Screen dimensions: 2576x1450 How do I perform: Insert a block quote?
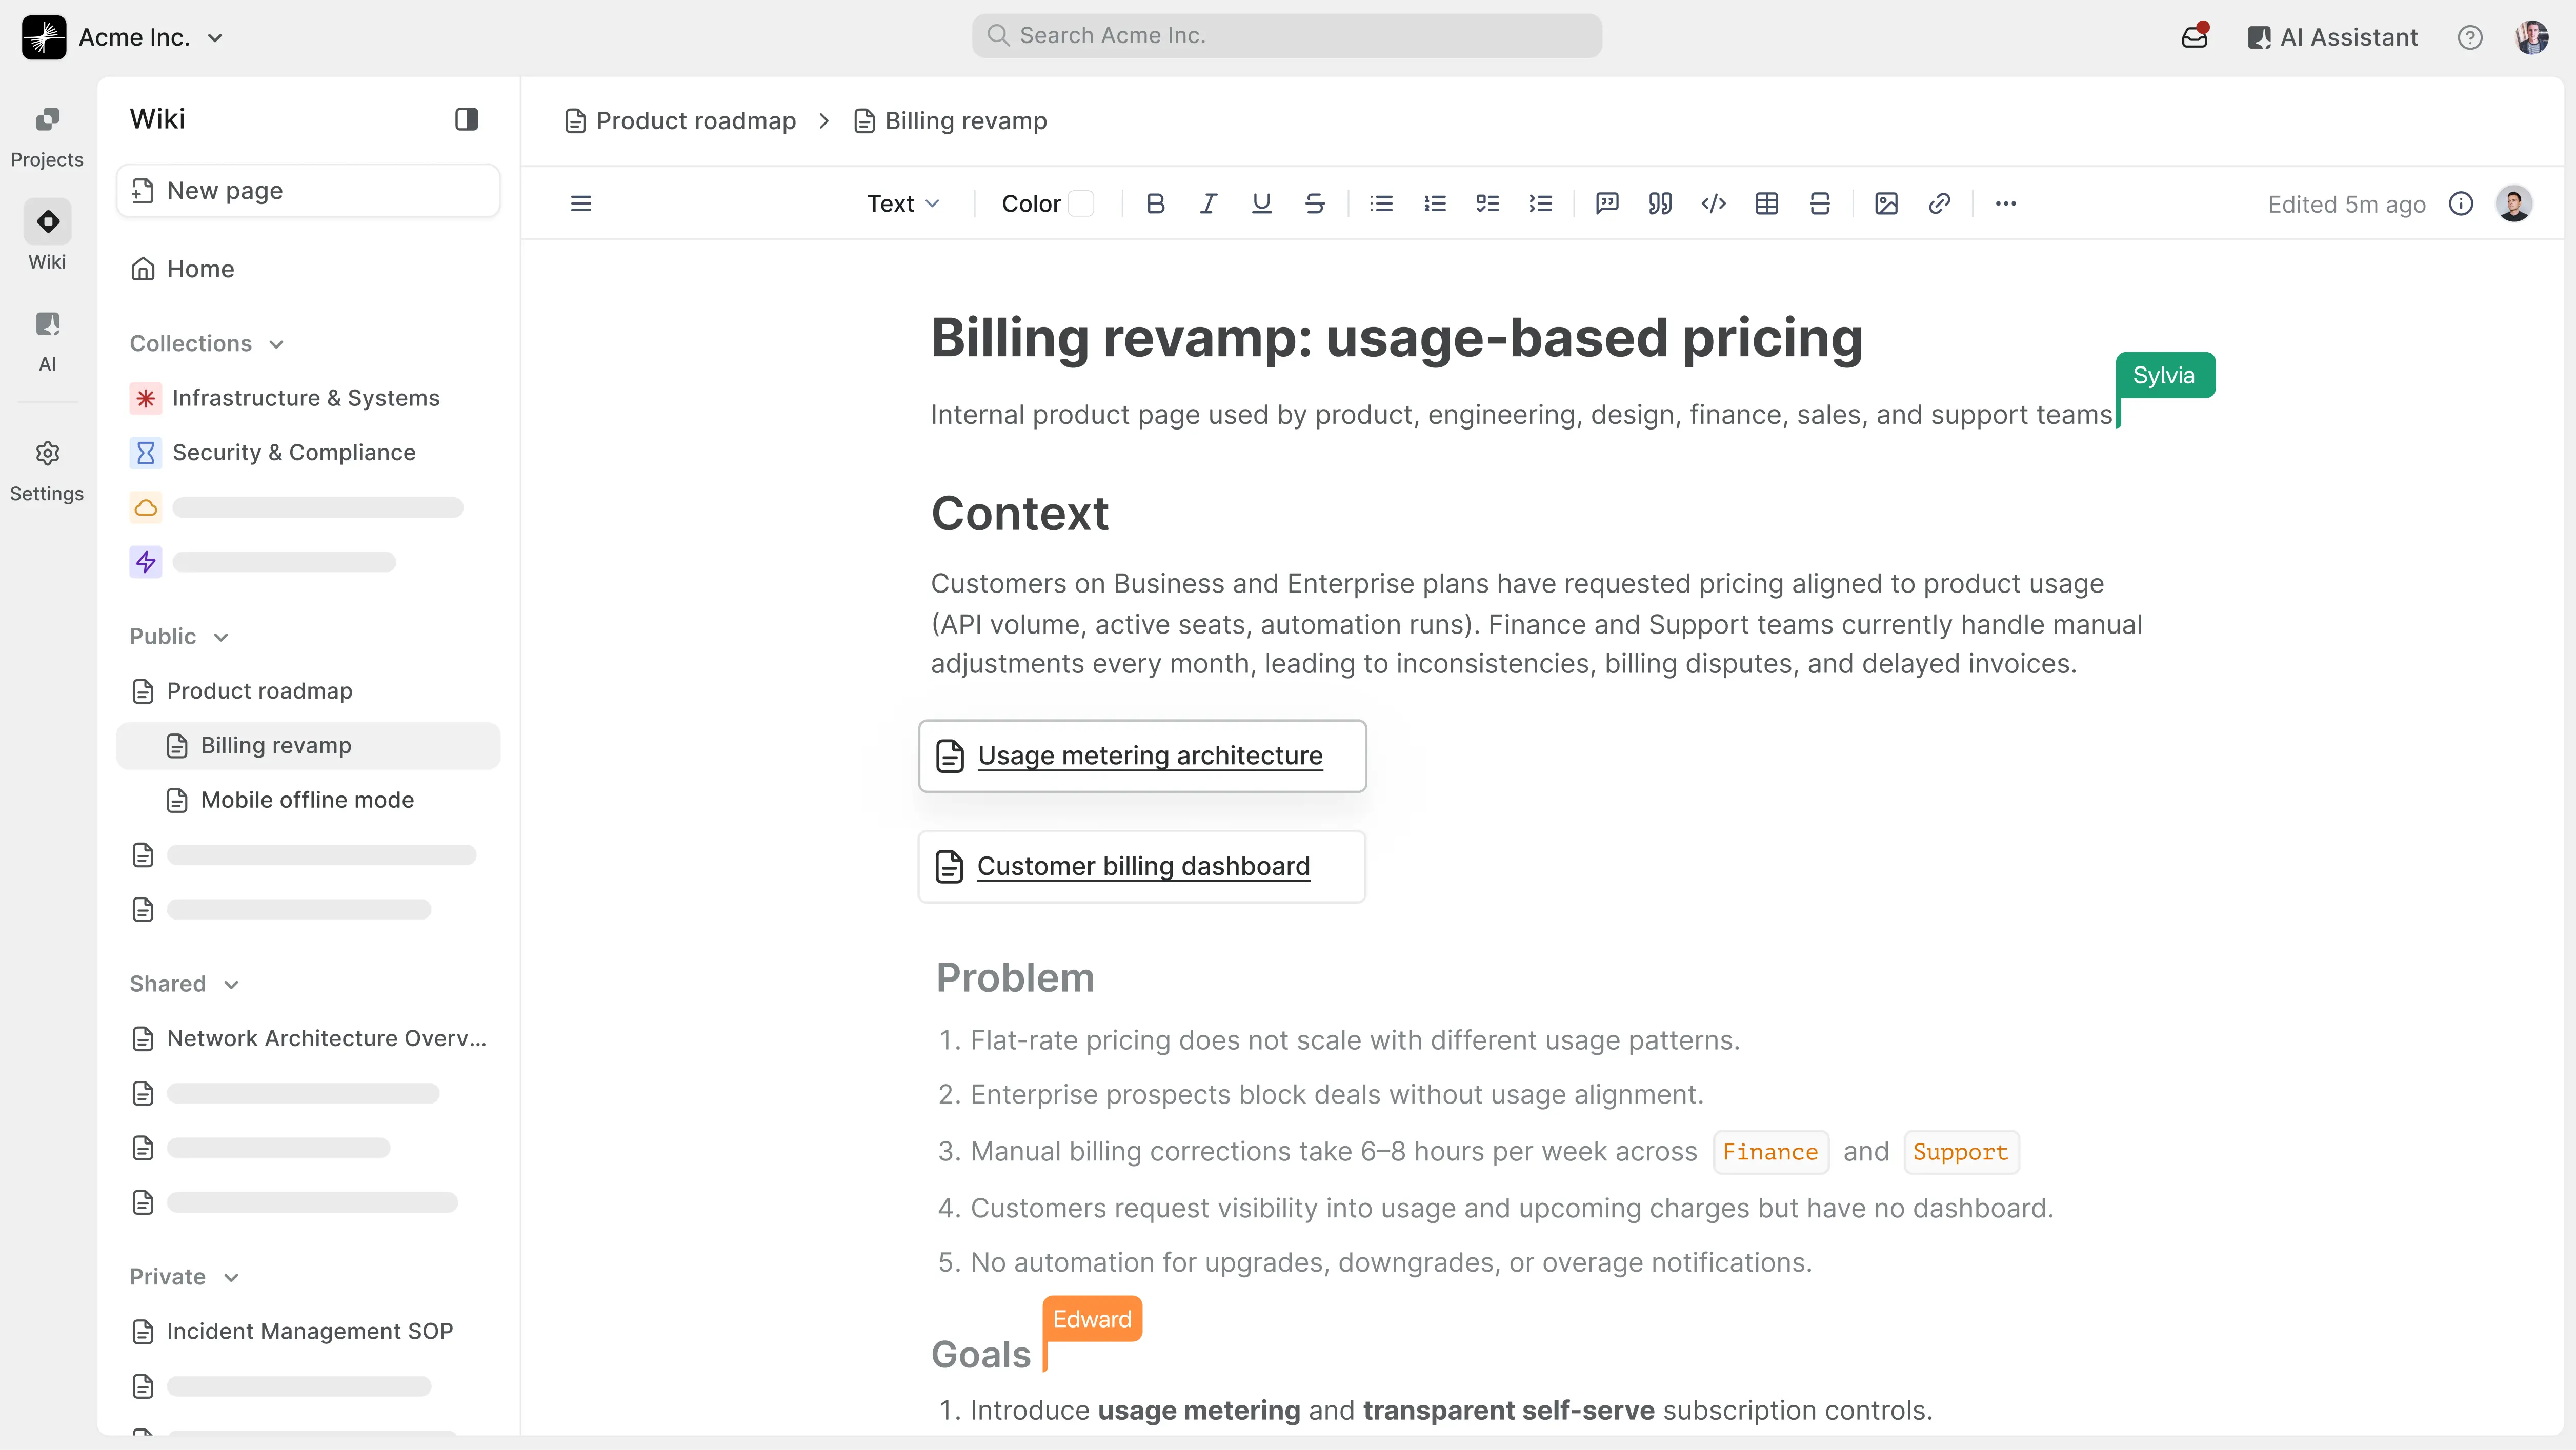(1660, 204)
